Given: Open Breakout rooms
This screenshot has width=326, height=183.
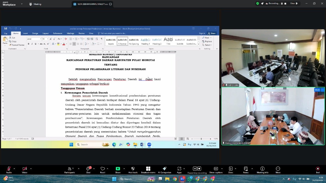Looking at the screenshot, I should click(x=148, y=170).
